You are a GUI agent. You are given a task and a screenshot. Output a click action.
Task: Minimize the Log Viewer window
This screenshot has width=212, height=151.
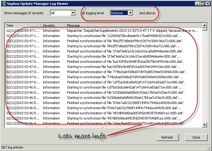197,4
